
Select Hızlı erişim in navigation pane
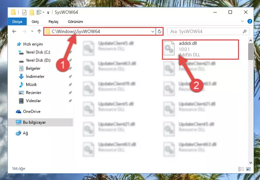(30, 44)
